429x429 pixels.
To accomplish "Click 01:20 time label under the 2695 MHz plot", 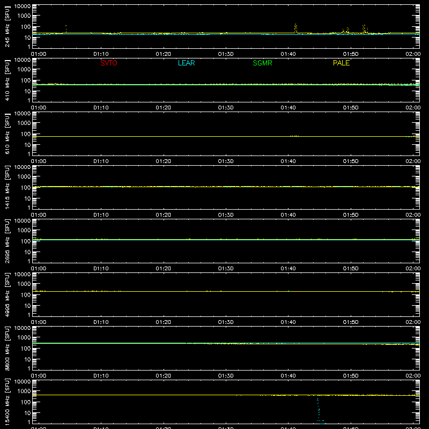I will (x=164, y=269).
